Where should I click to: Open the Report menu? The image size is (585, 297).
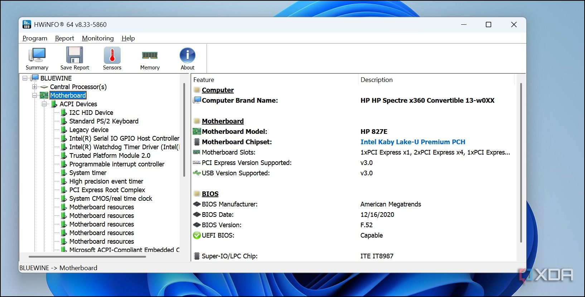(64, 38)
